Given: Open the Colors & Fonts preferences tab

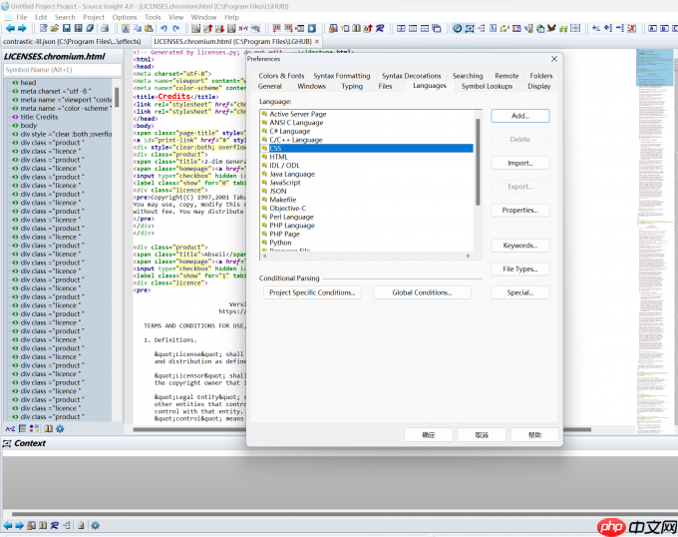Looking at the screenshot, I should point(281,76).
